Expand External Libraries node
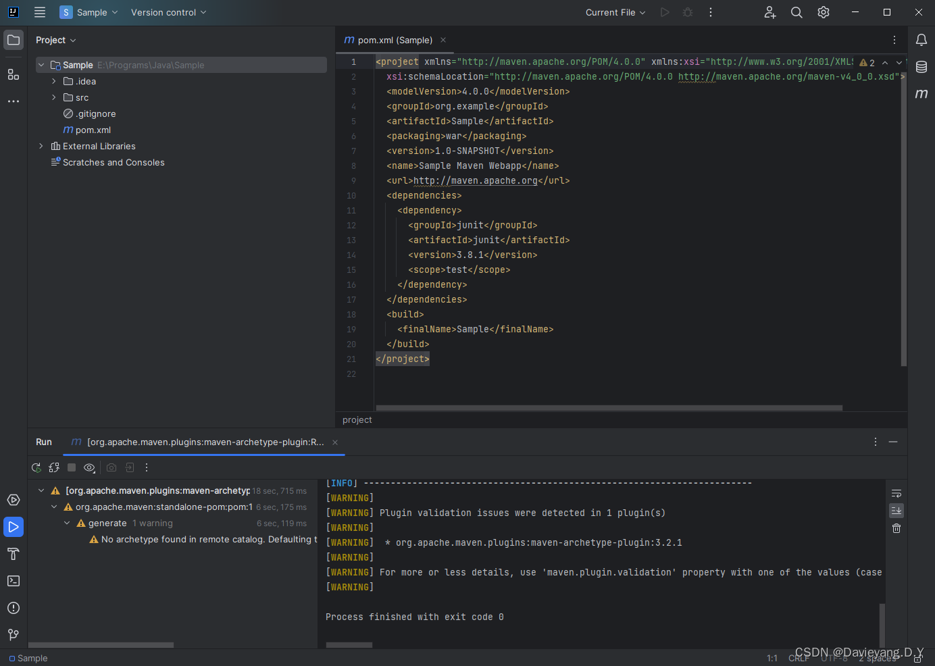Screen dimensions: 935x666 point(41,146)
